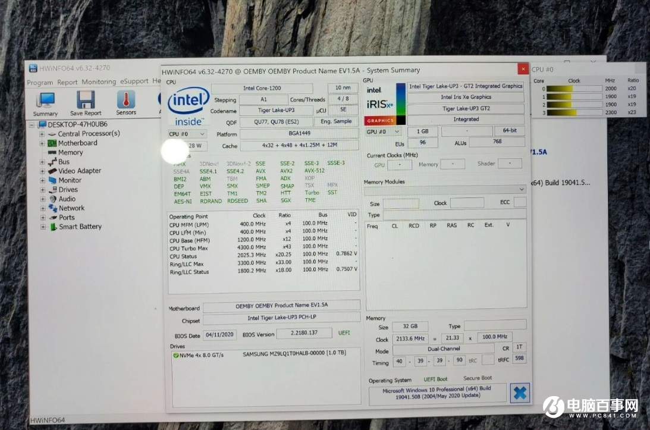650x430 pixels.
Task: Click the Summary toolbar icon
Action: (x=45, y=101)
